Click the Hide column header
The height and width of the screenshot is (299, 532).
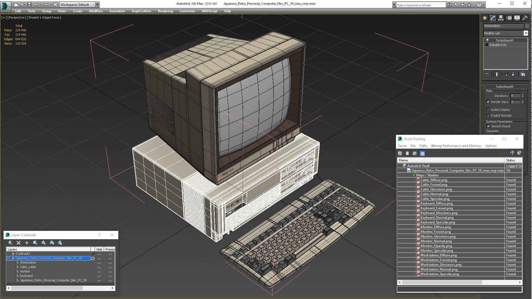pos(99,249)
